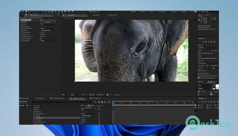Viewport: 238px width, 136px height.
Task: Toggle Prefilter Mode stopwatch in timeline
Action: pos(34,114)
